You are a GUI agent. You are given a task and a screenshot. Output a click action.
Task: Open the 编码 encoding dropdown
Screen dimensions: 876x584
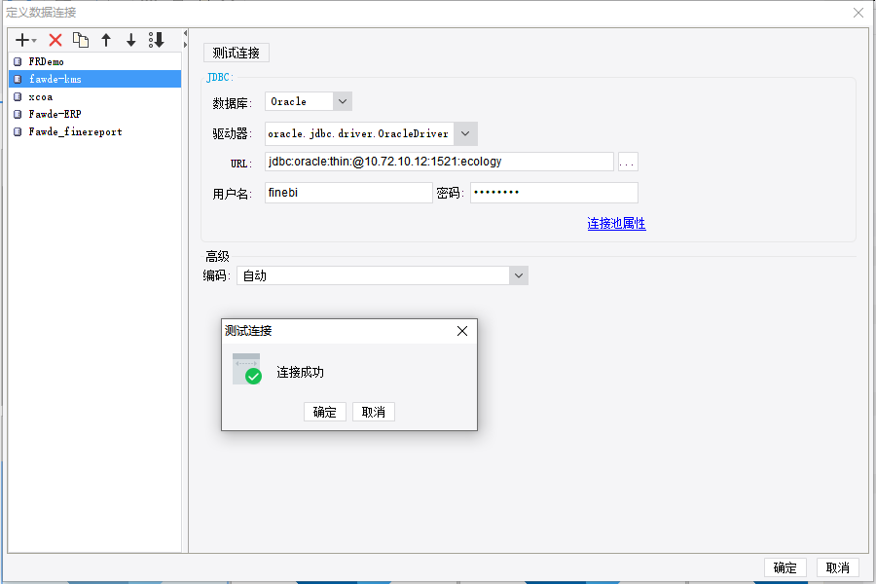519,275
